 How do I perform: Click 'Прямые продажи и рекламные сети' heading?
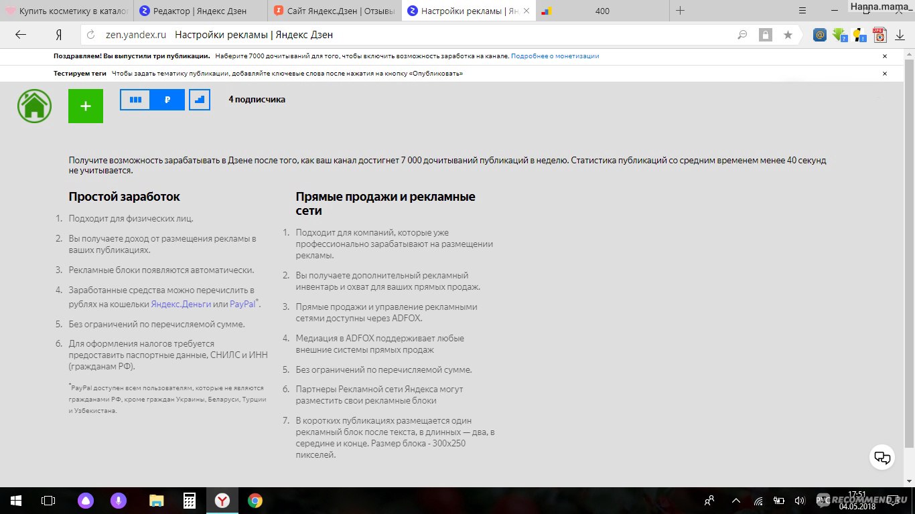[x=386, y=203]
